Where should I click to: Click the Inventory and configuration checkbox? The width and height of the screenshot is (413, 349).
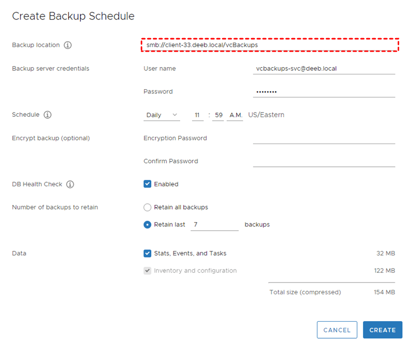pos(147,271)
